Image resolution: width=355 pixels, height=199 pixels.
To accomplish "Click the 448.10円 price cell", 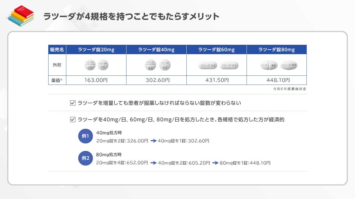I will pyautogui.click(x=277, y=80).
